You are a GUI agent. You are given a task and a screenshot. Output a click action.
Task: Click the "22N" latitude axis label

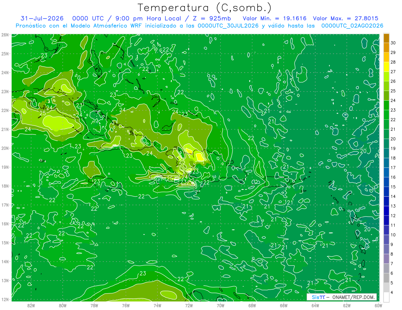(x=5, y=110)
